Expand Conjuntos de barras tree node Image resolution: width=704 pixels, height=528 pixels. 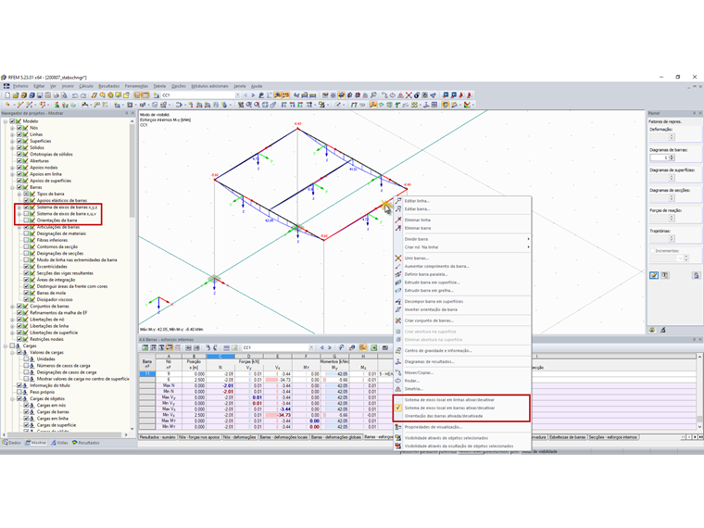pos(13,307)
